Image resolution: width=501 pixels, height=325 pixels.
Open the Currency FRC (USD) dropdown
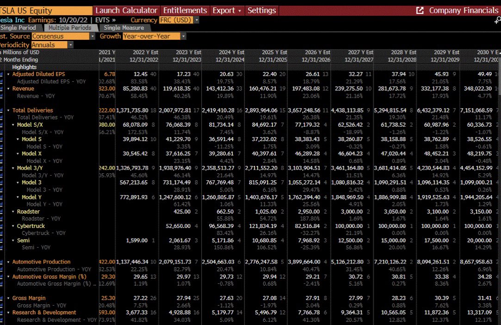[x=197, y=20]
